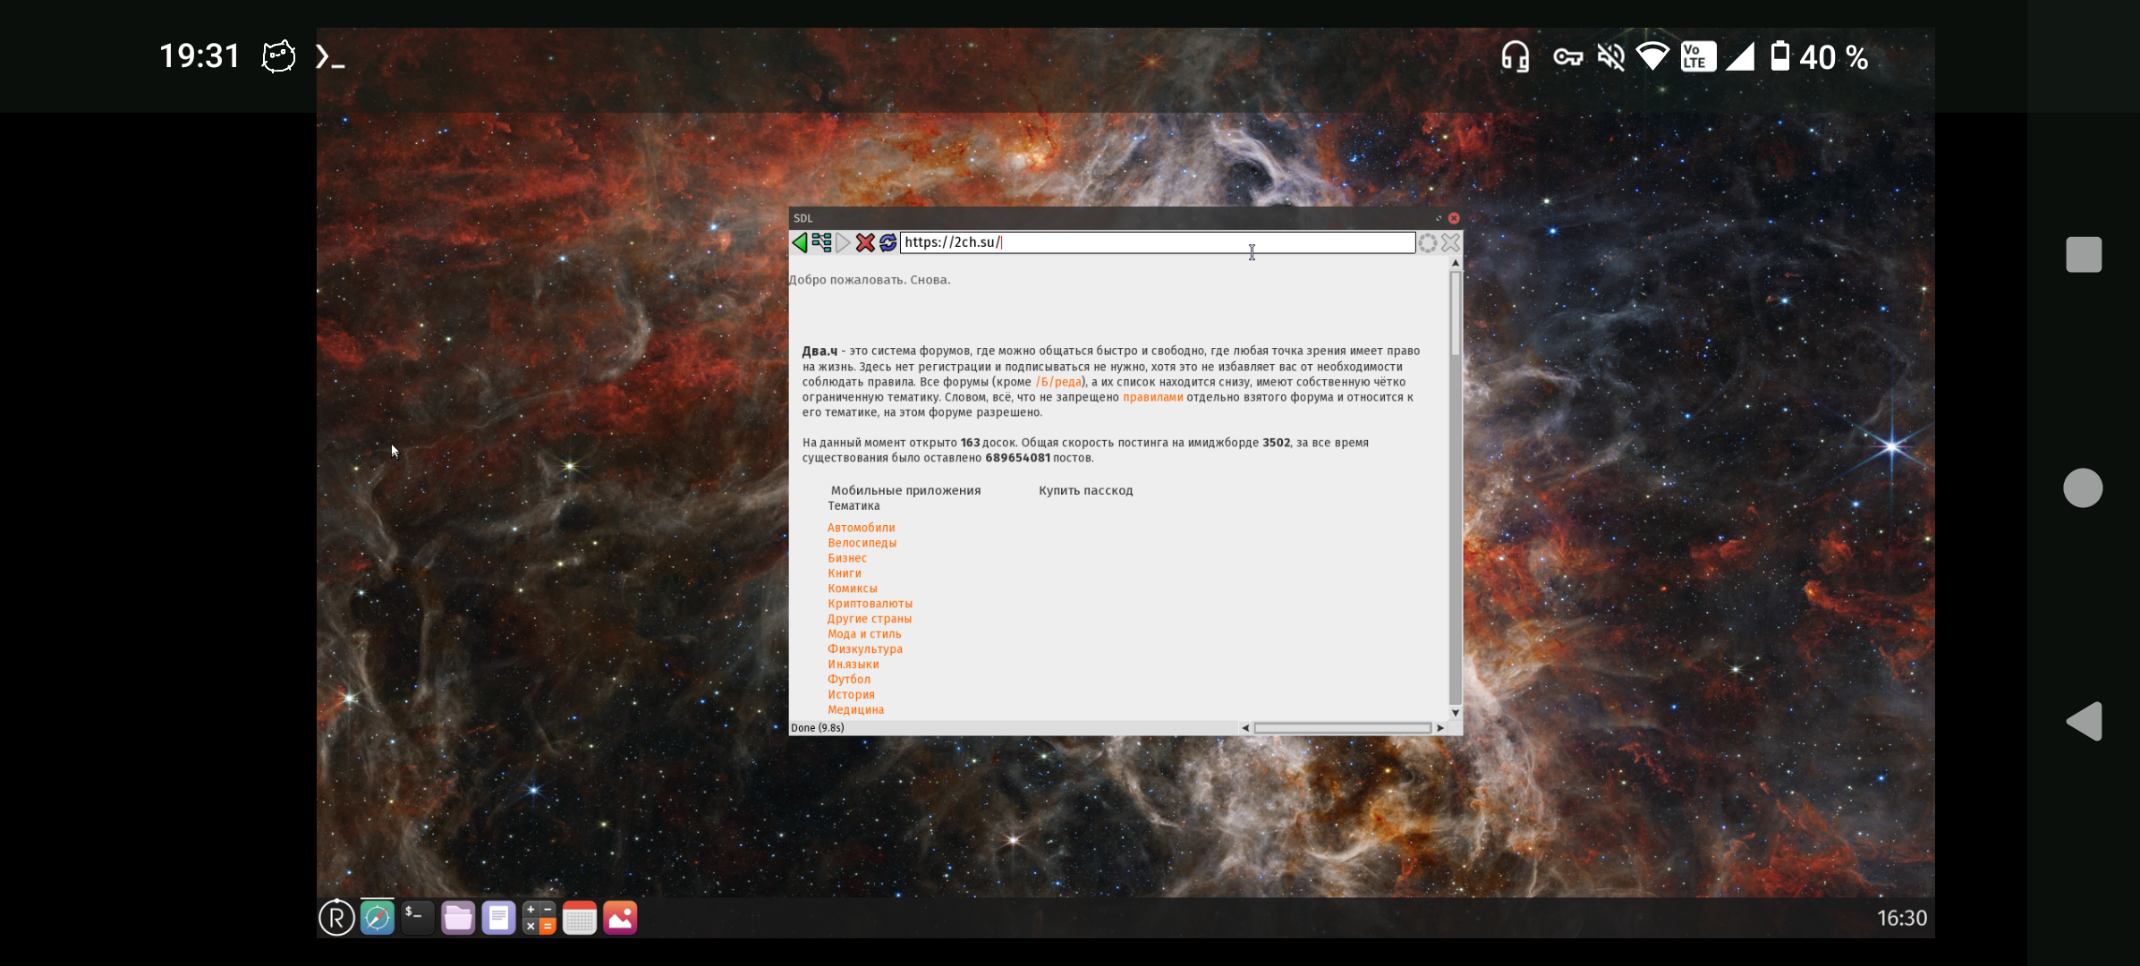Click Купить пасскод
This screenshot has width=2140, height=966.
click(x=1085, y=490)
